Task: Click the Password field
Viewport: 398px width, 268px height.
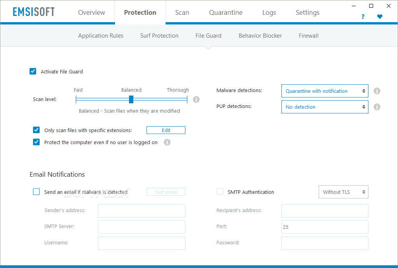Action: pyautogui.click(x=325, y=243)
